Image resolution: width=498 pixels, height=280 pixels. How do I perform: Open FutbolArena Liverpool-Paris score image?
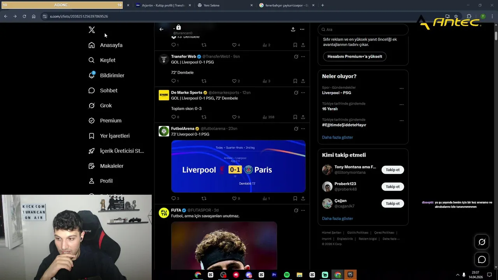238,166
